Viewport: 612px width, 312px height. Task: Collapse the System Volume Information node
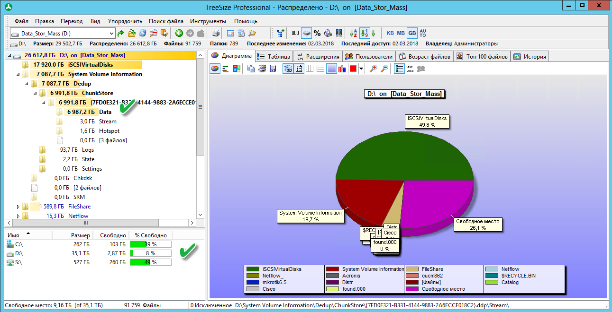[x=18, y=74]
